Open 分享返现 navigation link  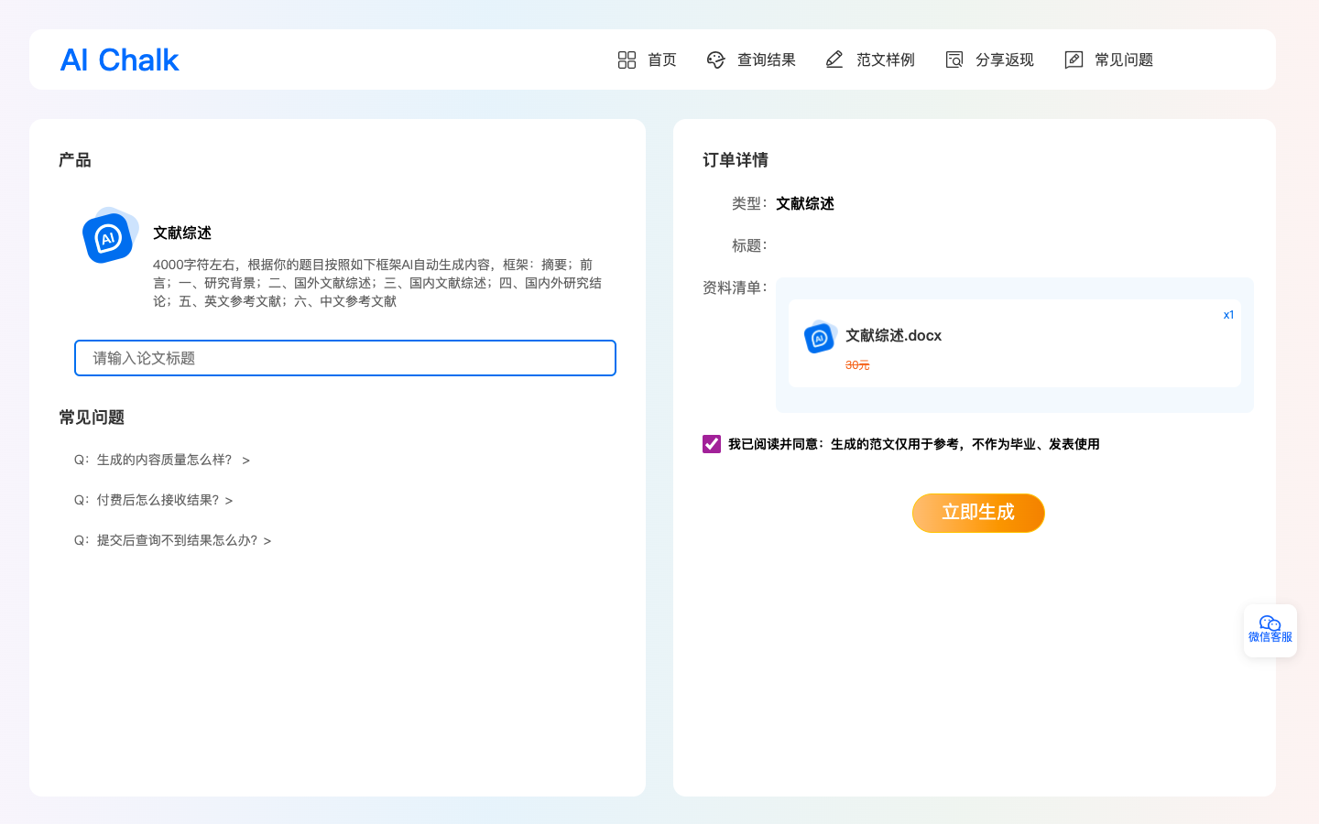tap(1004, 60)
